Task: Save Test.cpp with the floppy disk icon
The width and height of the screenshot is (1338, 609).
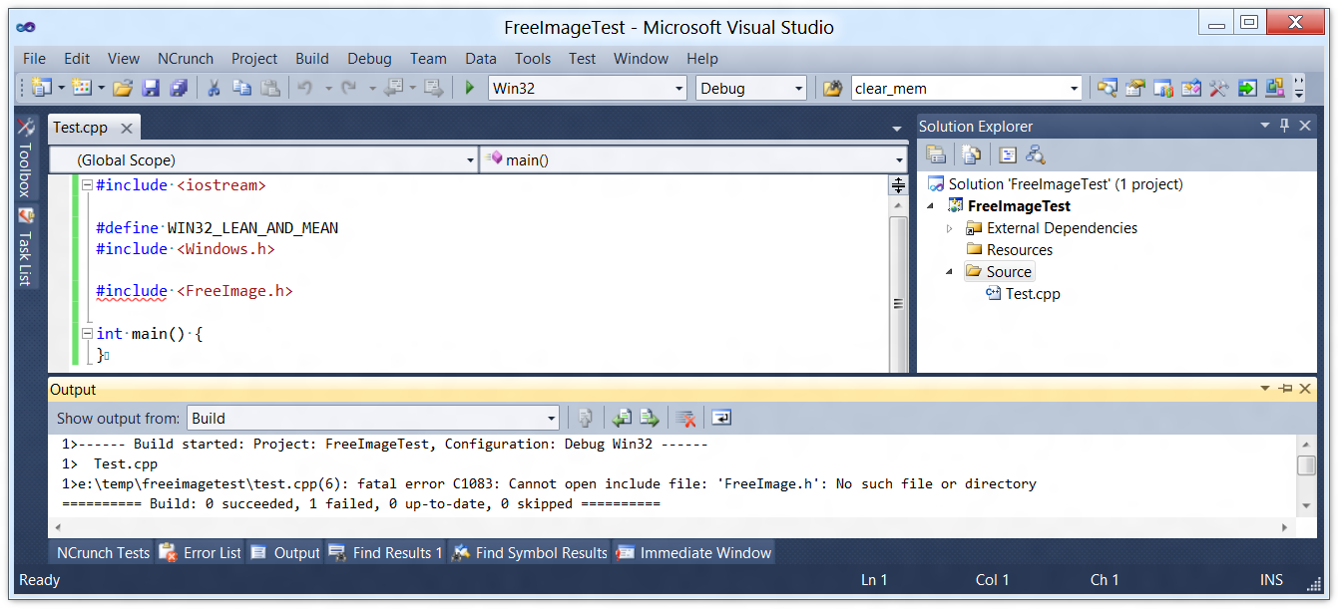Action: [151, 88]
